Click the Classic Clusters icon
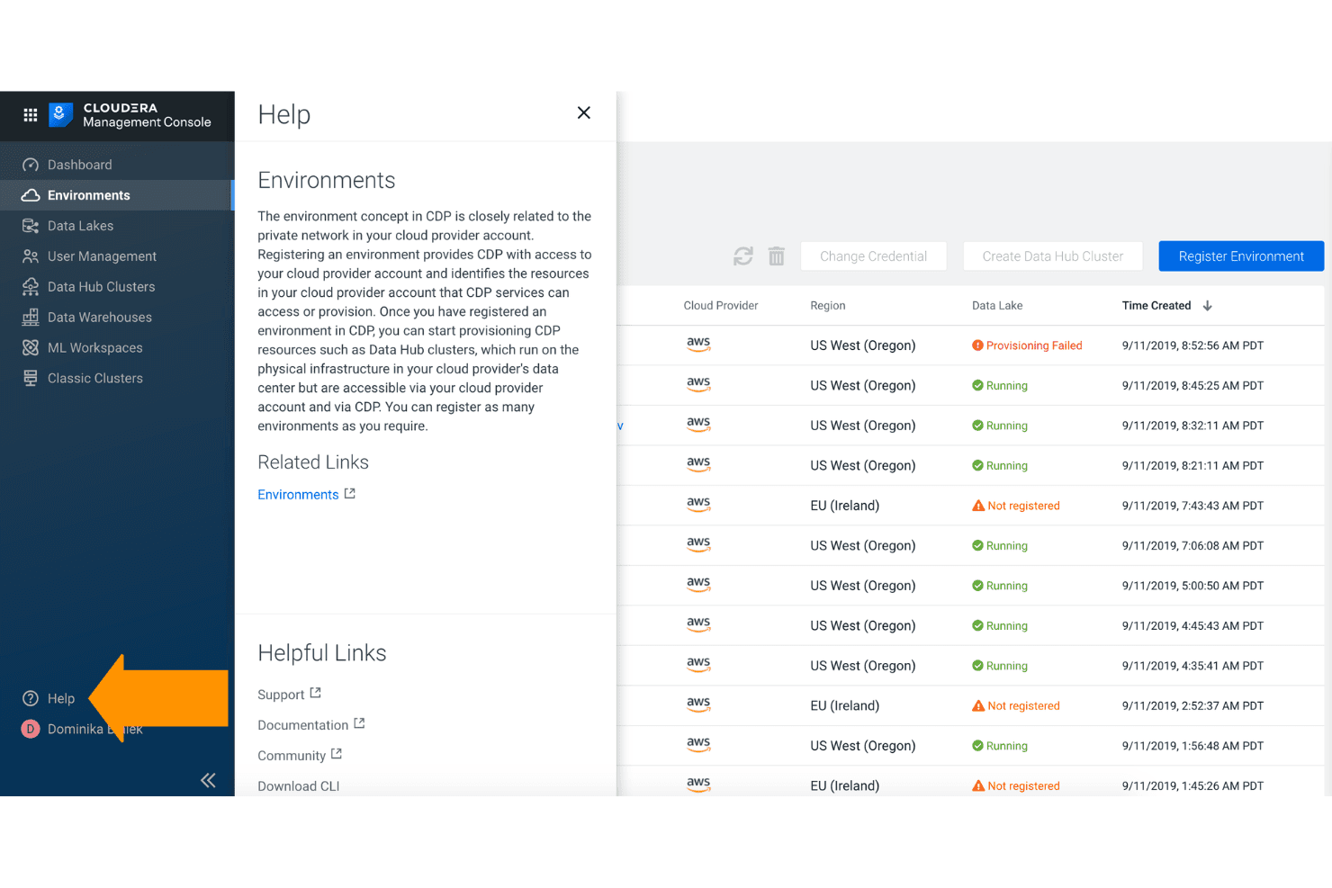1332x888 pixels. tap(31, 379)
